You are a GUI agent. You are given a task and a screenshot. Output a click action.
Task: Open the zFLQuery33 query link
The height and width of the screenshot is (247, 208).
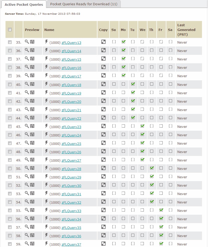71,211
